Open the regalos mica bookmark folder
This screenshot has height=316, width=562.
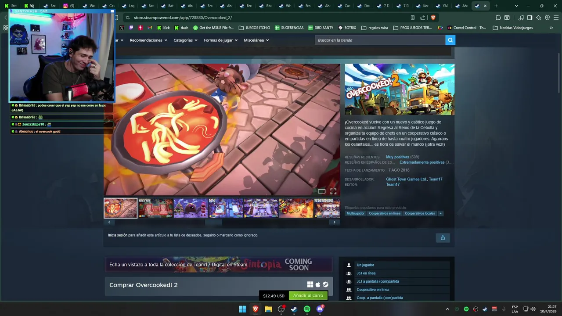pos(375,28)
